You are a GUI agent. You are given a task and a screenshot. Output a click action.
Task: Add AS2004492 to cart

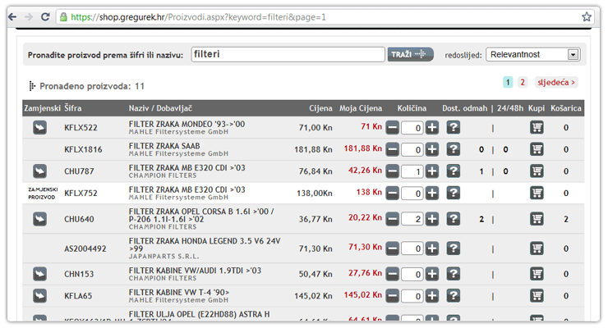click(537, 248)
